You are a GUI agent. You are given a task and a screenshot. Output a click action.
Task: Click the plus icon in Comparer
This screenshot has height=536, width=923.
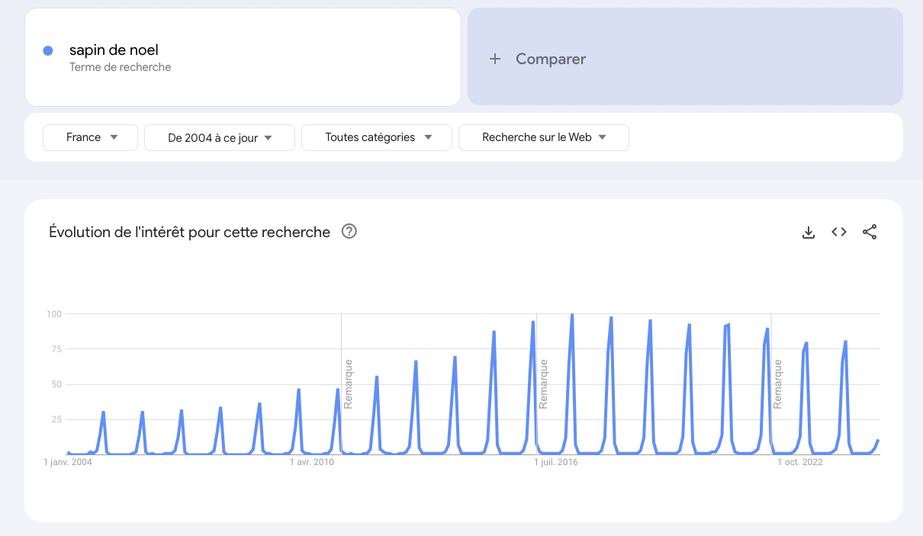(495, 59)
